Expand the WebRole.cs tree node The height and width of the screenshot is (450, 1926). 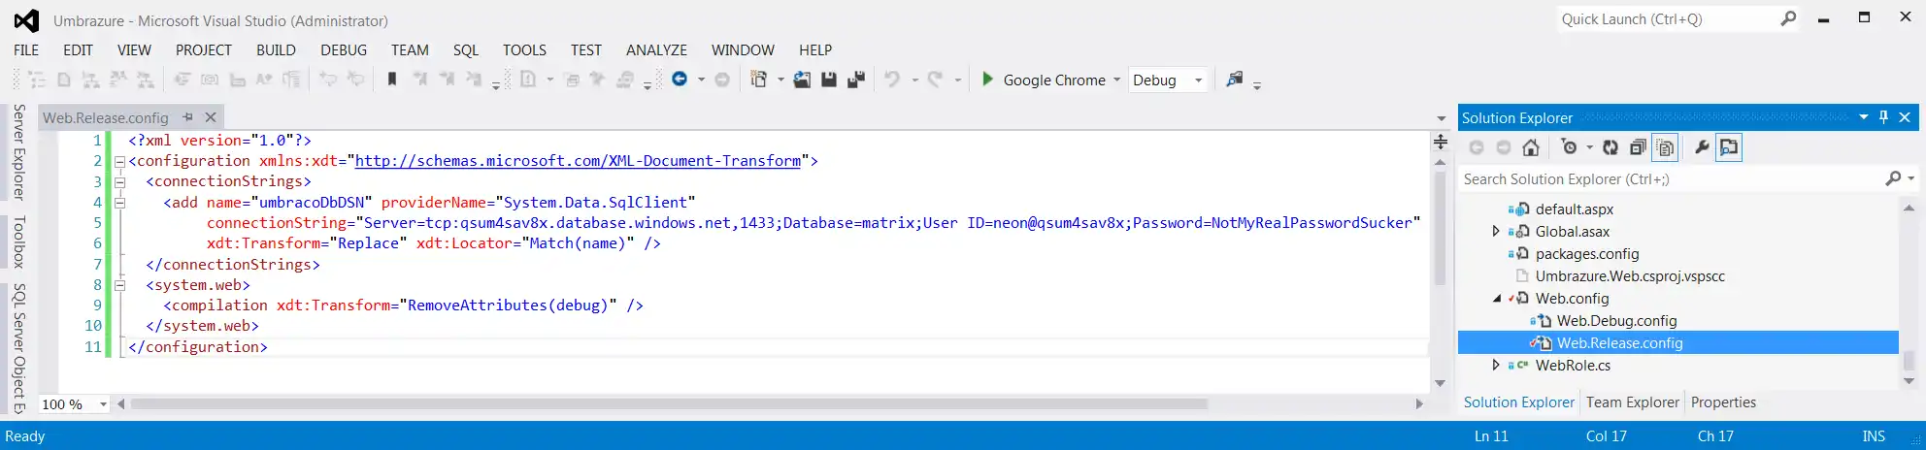click(1496, 366)
